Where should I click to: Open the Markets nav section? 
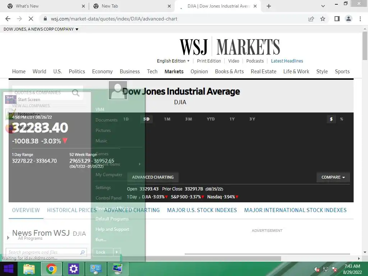pyautogui.click(x=174, y=72)
